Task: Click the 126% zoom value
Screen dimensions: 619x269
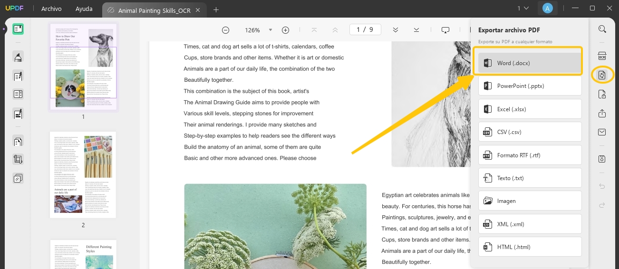Action: 252,30
